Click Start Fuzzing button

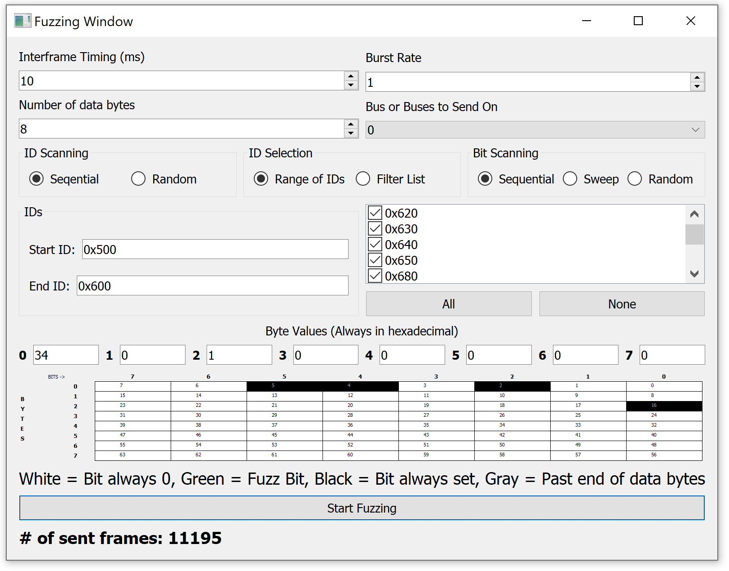[x=362, y=508]
